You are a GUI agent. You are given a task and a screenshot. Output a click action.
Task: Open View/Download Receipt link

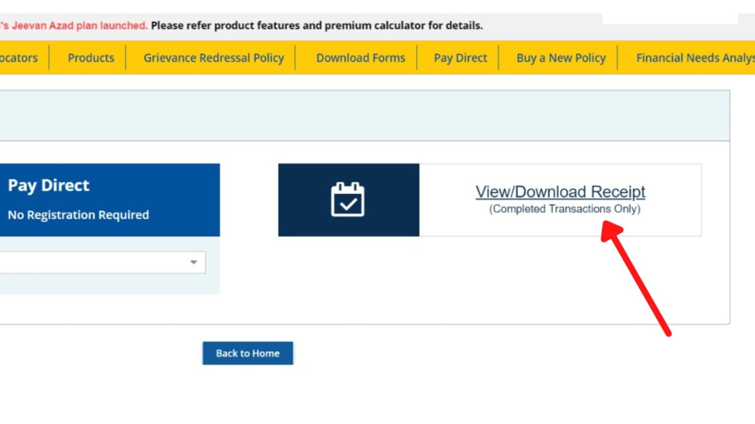tap(561, 192)
